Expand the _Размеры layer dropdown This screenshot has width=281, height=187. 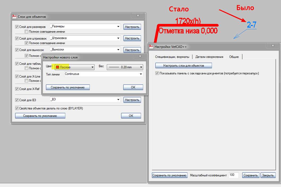118,27
